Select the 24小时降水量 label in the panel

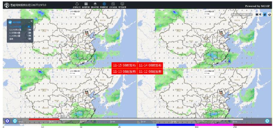(x=15, y=27)
